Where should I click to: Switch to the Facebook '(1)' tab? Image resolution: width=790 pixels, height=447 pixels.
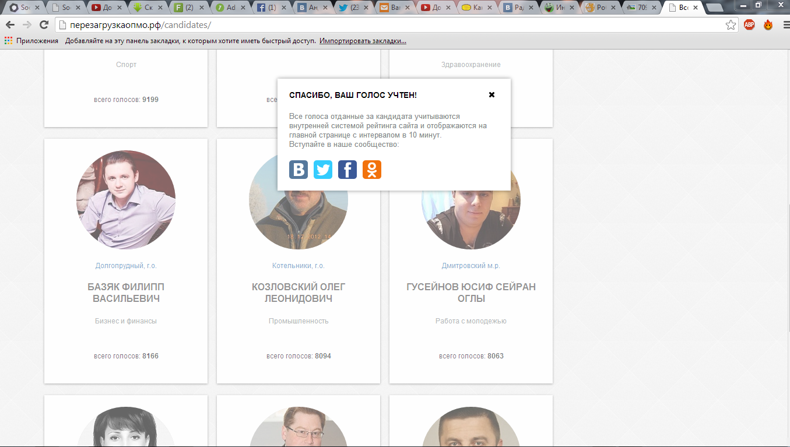tap(272, 8)
